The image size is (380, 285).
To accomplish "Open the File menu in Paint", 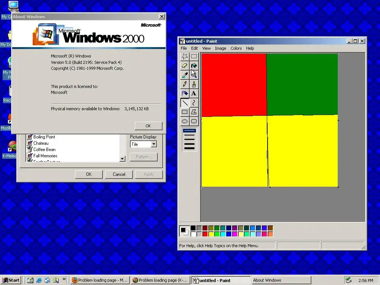I will pyautogui.click(x=184, y=48).
